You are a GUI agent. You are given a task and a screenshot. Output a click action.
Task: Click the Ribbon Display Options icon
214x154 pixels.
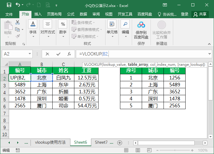click(165, 5)
